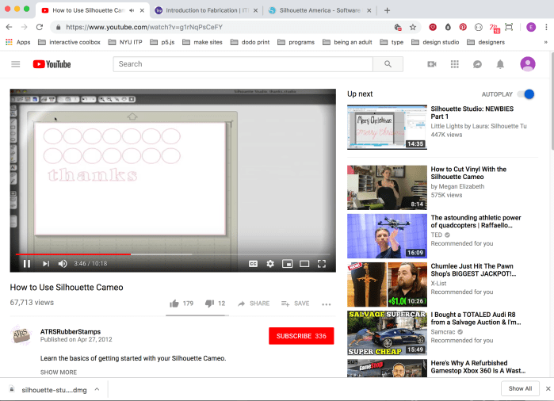Open the design studio bookmark folder
The image size is (554, 401).
pos(435,42)
